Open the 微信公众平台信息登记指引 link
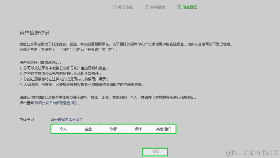 point(56,103)
